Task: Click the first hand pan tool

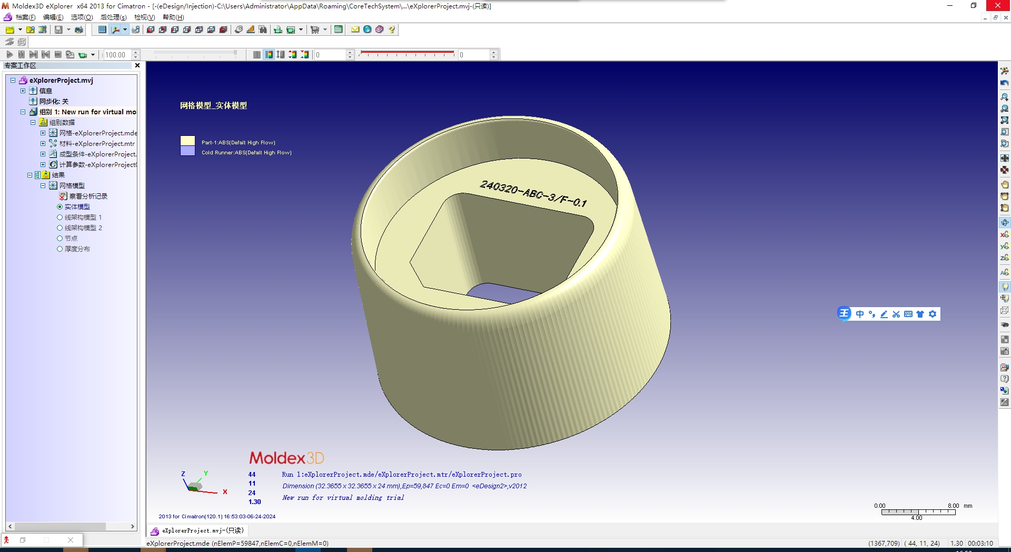Action: click(1005, 184)
